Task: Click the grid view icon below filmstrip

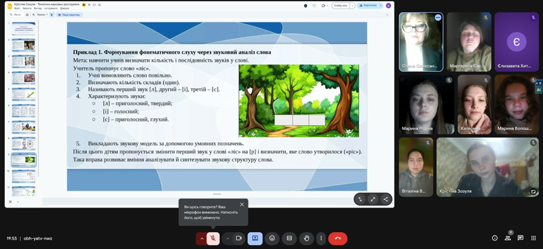Action: click(x=10, y=202)
